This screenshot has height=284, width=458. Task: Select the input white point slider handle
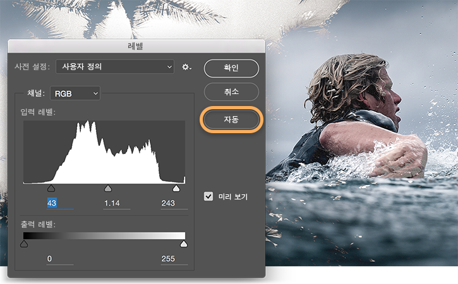pos(176,188)
